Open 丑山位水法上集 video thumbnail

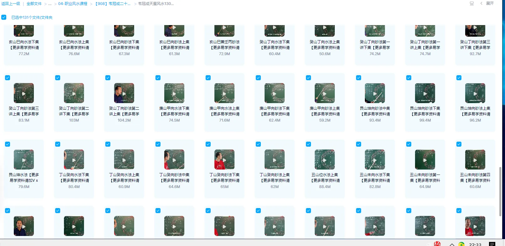pos(325,160)
